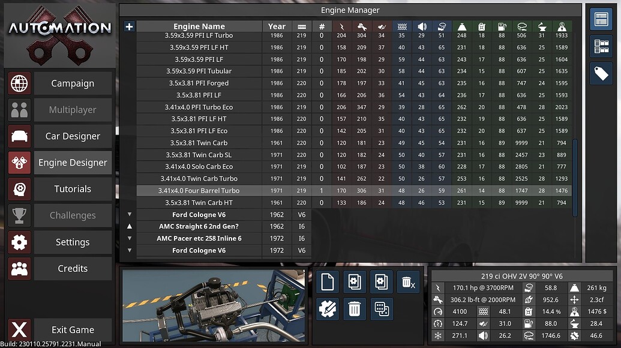Click the grid view icon on sidebar

(601, 46)
